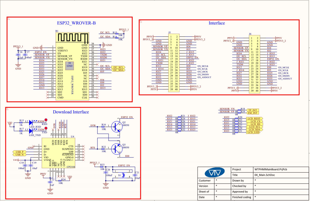Select the R15 1K resistor
Viewport: 310px width, 201px height.
tap(21, 123)
